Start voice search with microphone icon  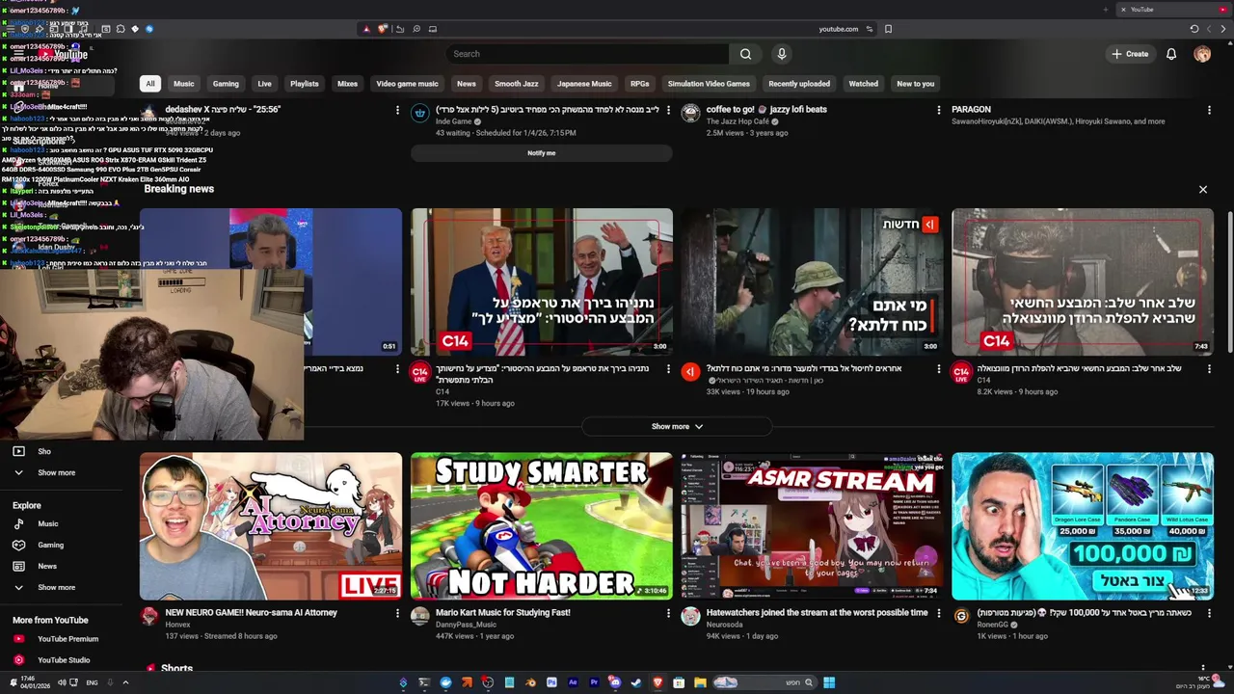[x=782, y=54]
